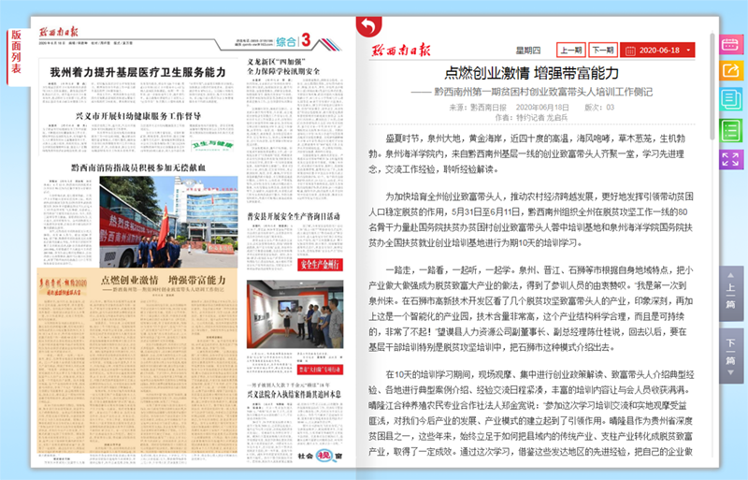Open the green list sidebar icon
The width and height of the screenshot is (748, 480).
pyautogui.click(x=730, y=129)
